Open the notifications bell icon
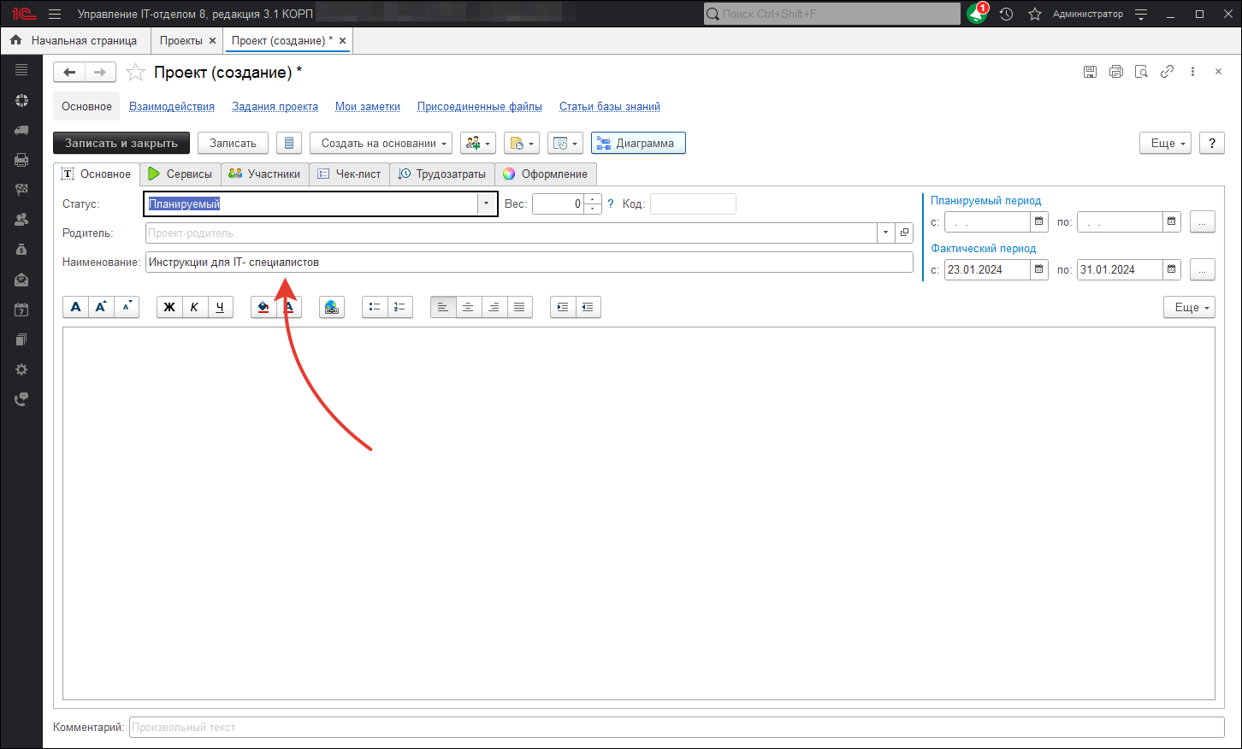This screenshot has height=749, width=1242. coord(977,14)
